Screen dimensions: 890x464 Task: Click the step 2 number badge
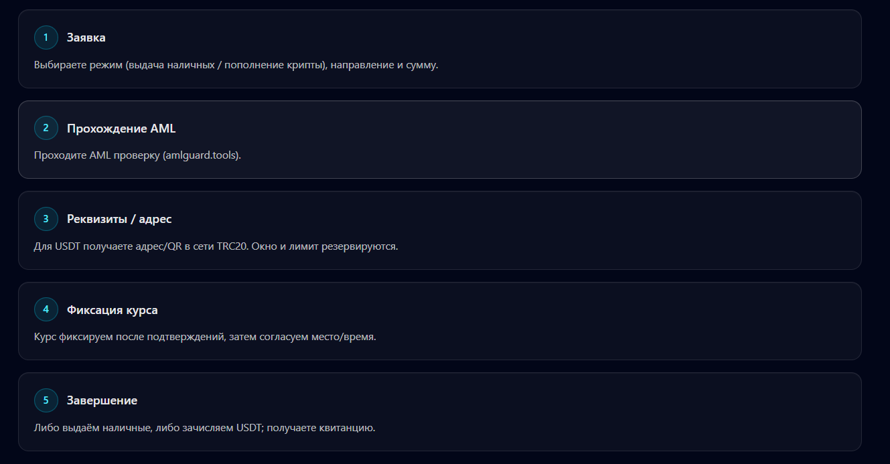46,128
